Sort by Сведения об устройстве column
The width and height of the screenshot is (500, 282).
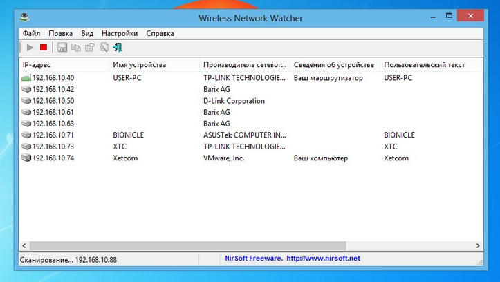point(335,65)
